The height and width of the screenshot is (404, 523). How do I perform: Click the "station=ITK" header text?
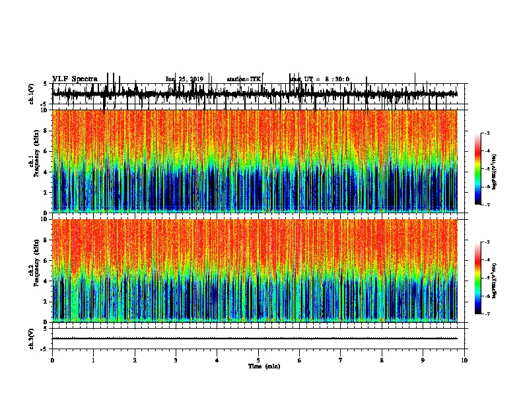244,79
